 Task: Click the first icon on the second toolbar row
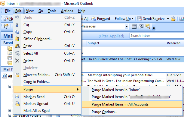(6, 26)
